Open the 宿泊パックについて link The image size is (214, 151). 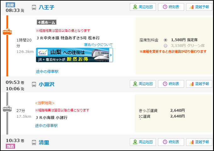point(98,45)
